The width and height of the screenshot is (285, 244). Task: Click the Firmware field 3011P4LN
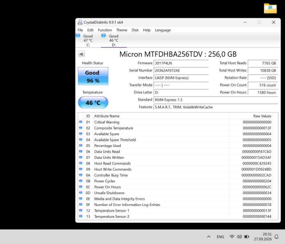click(181, 63)
